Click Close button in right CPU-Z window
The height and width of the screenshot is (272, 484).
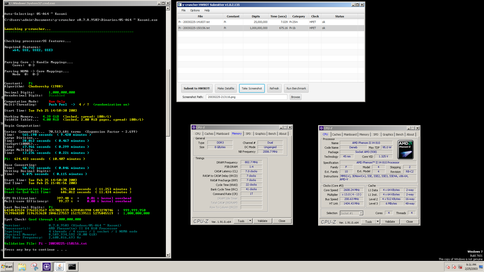click(x=409, y=222)
